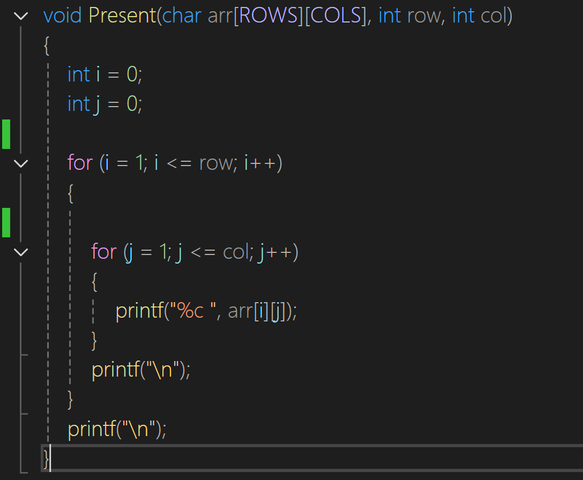This screenshot has height=480, width=583.
Task: Click green change marker beside blank line above inner for
Action: click(x=6, y=222)
